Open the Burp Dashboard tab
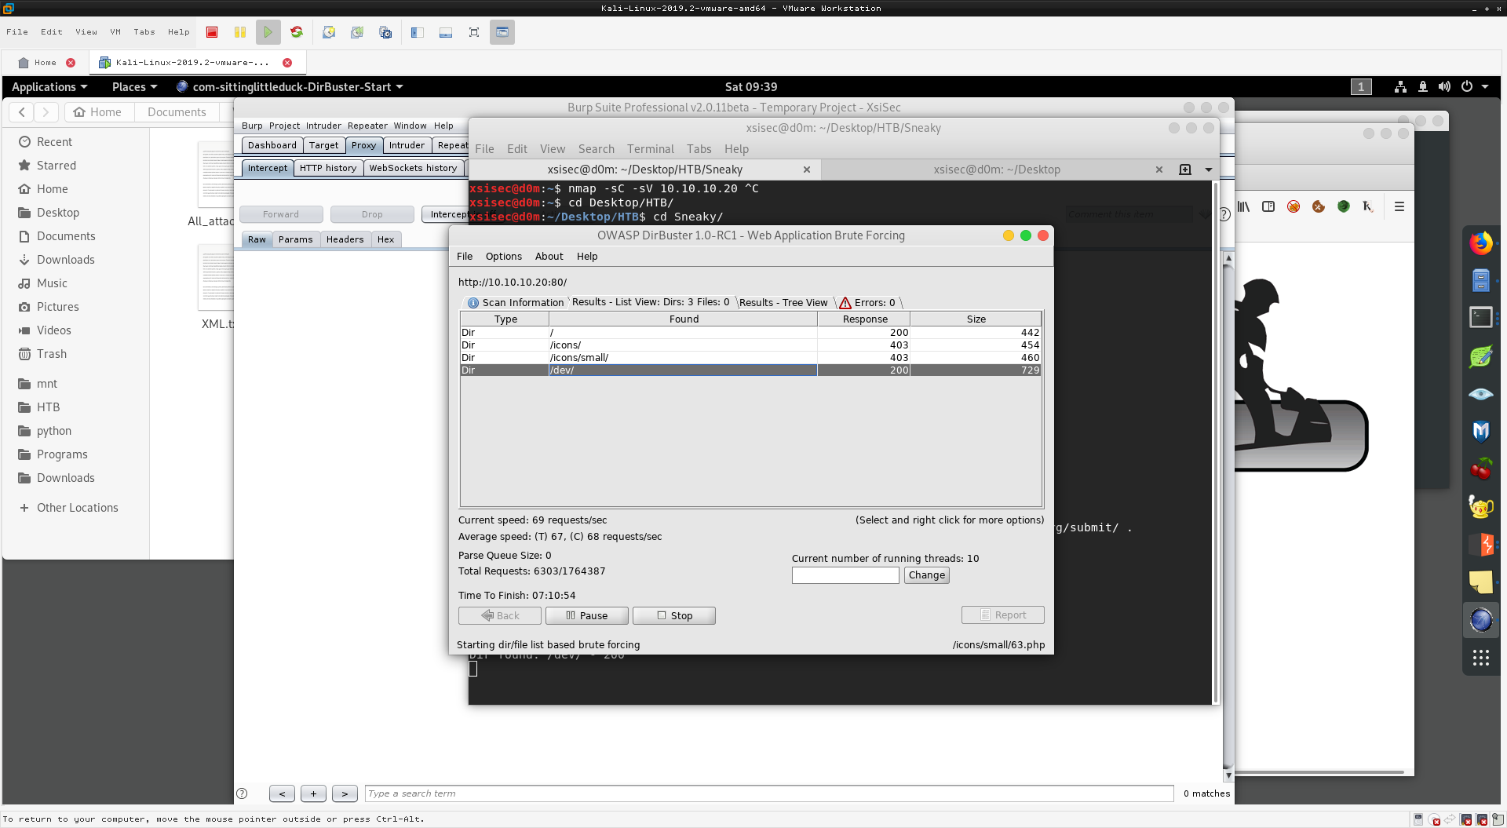The height and width of the screenshot is (828, 1507). pyautogui.click(x=272, y=145)
